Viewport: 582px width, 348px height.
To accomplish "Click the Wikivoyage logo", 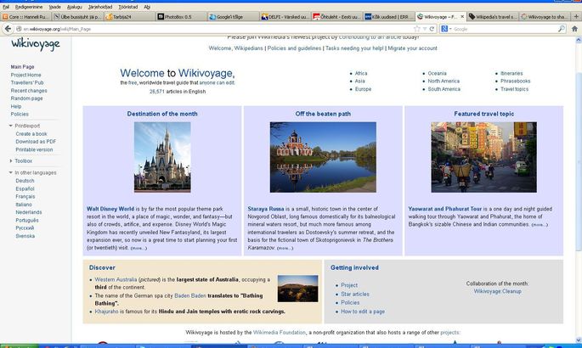I will (x=36, y=44).
